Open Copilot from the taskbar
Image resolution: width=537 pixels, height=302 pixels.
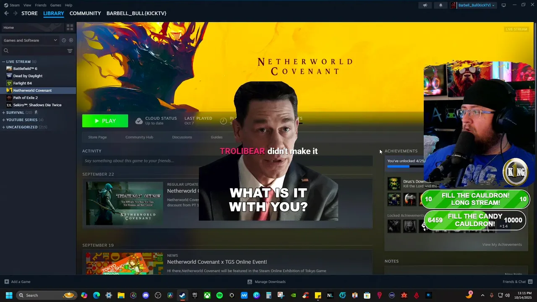pyautogui.click(x=84, y=295)
